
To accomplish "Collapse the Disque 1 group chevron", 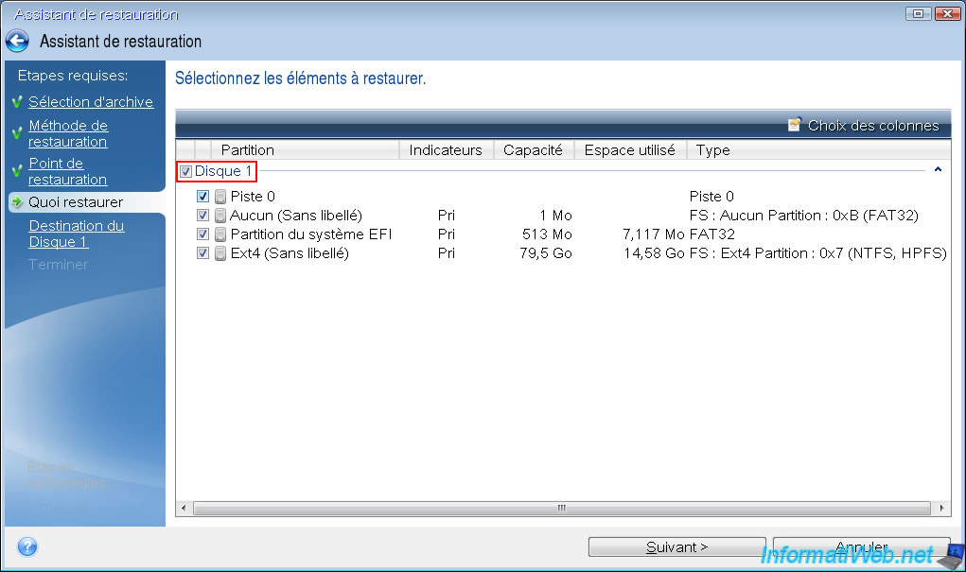I will point(937,170).
